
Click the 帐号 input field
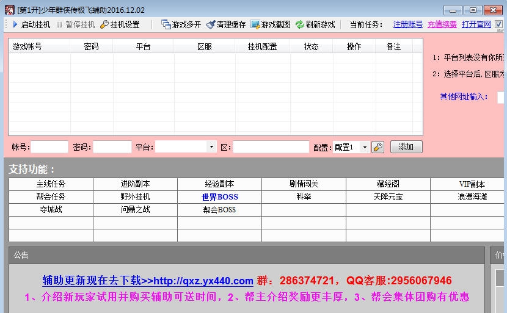point(49,147)
